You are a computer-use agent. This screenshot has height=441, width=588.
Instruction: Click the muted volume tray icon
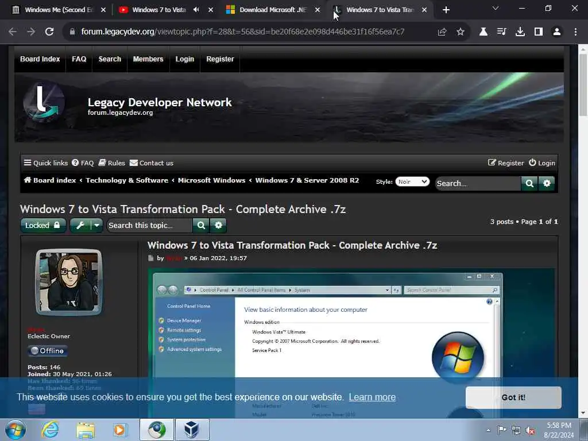coord(530,431)
